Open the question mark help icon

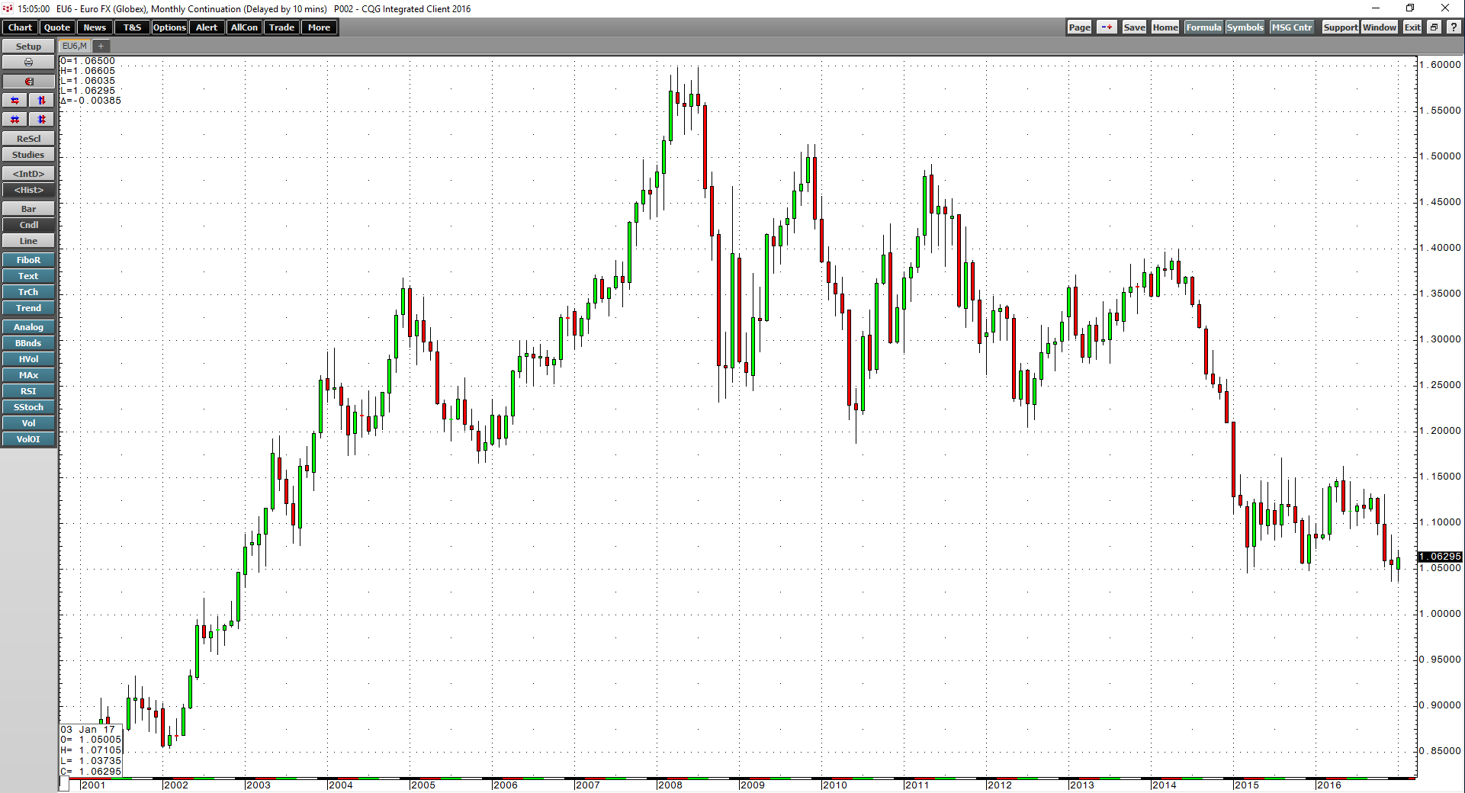[1454, 27]
